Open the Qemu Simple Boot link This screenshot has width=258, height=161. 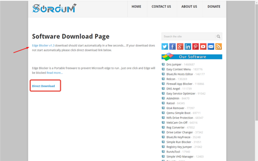178,113
